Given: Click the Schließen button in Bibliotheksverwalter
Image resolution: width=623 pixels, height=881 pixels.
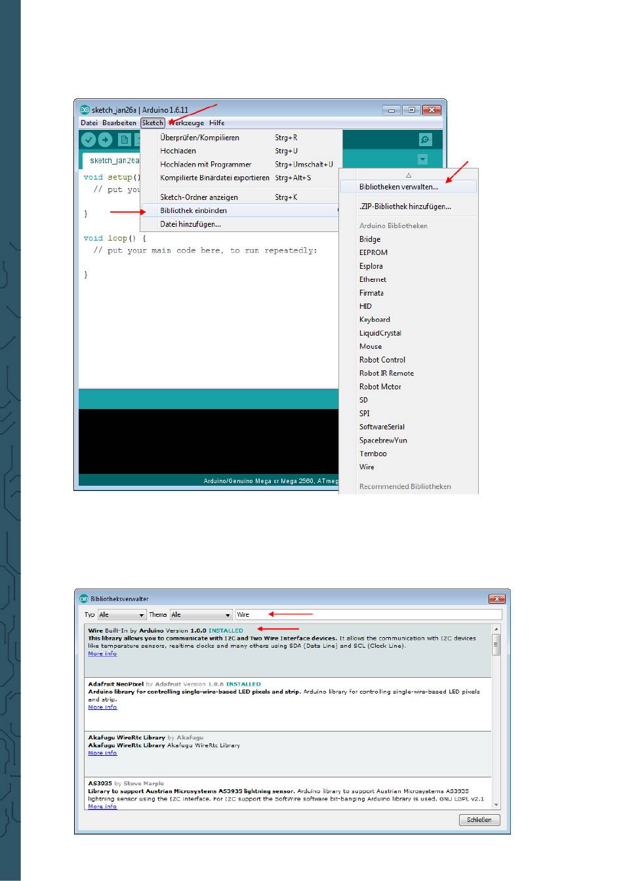Looking at the screenshot, I should pos(479,820).
